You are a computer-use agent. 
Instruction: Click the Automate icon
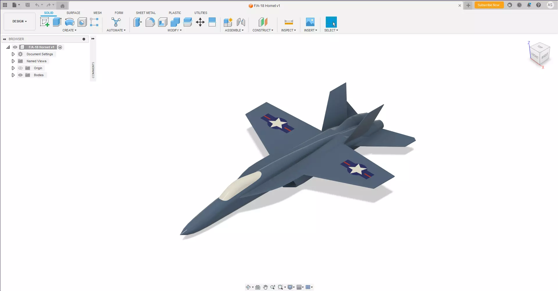coord(116,22)
